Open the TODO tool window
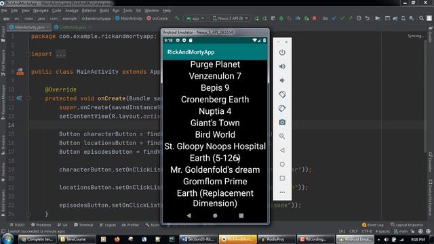The width and height of the screenshot is (434, 244). [17, 225]
